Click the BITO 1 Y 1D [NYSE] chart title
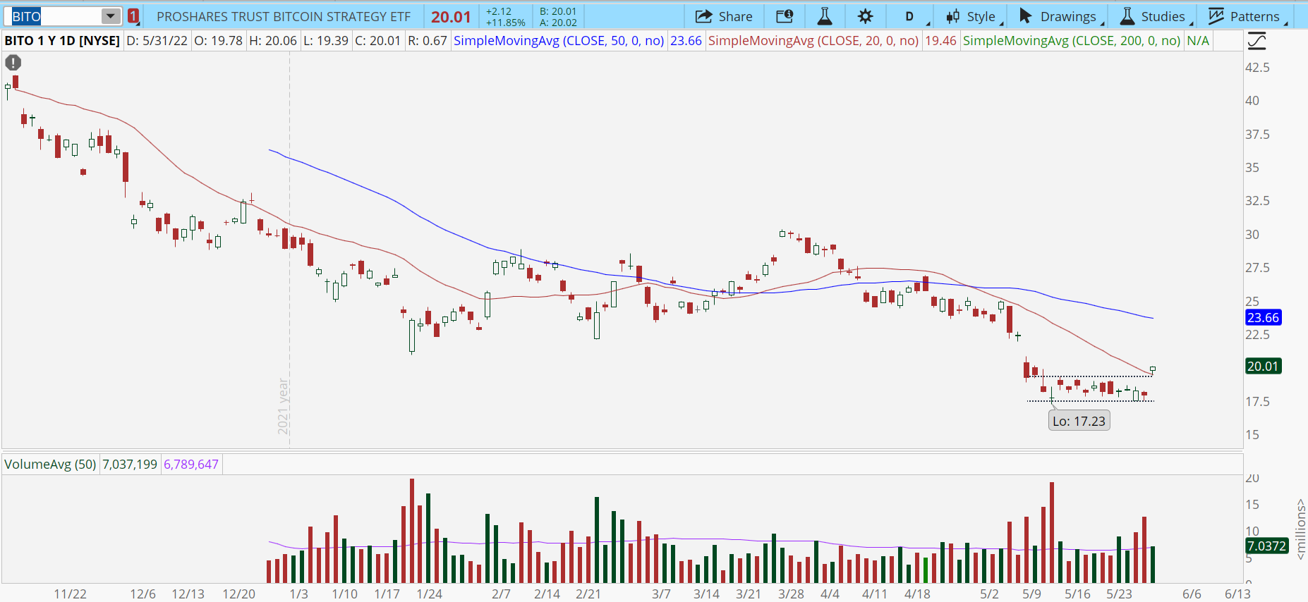Viewport: 1308px width, 602px height. point(62,41)
